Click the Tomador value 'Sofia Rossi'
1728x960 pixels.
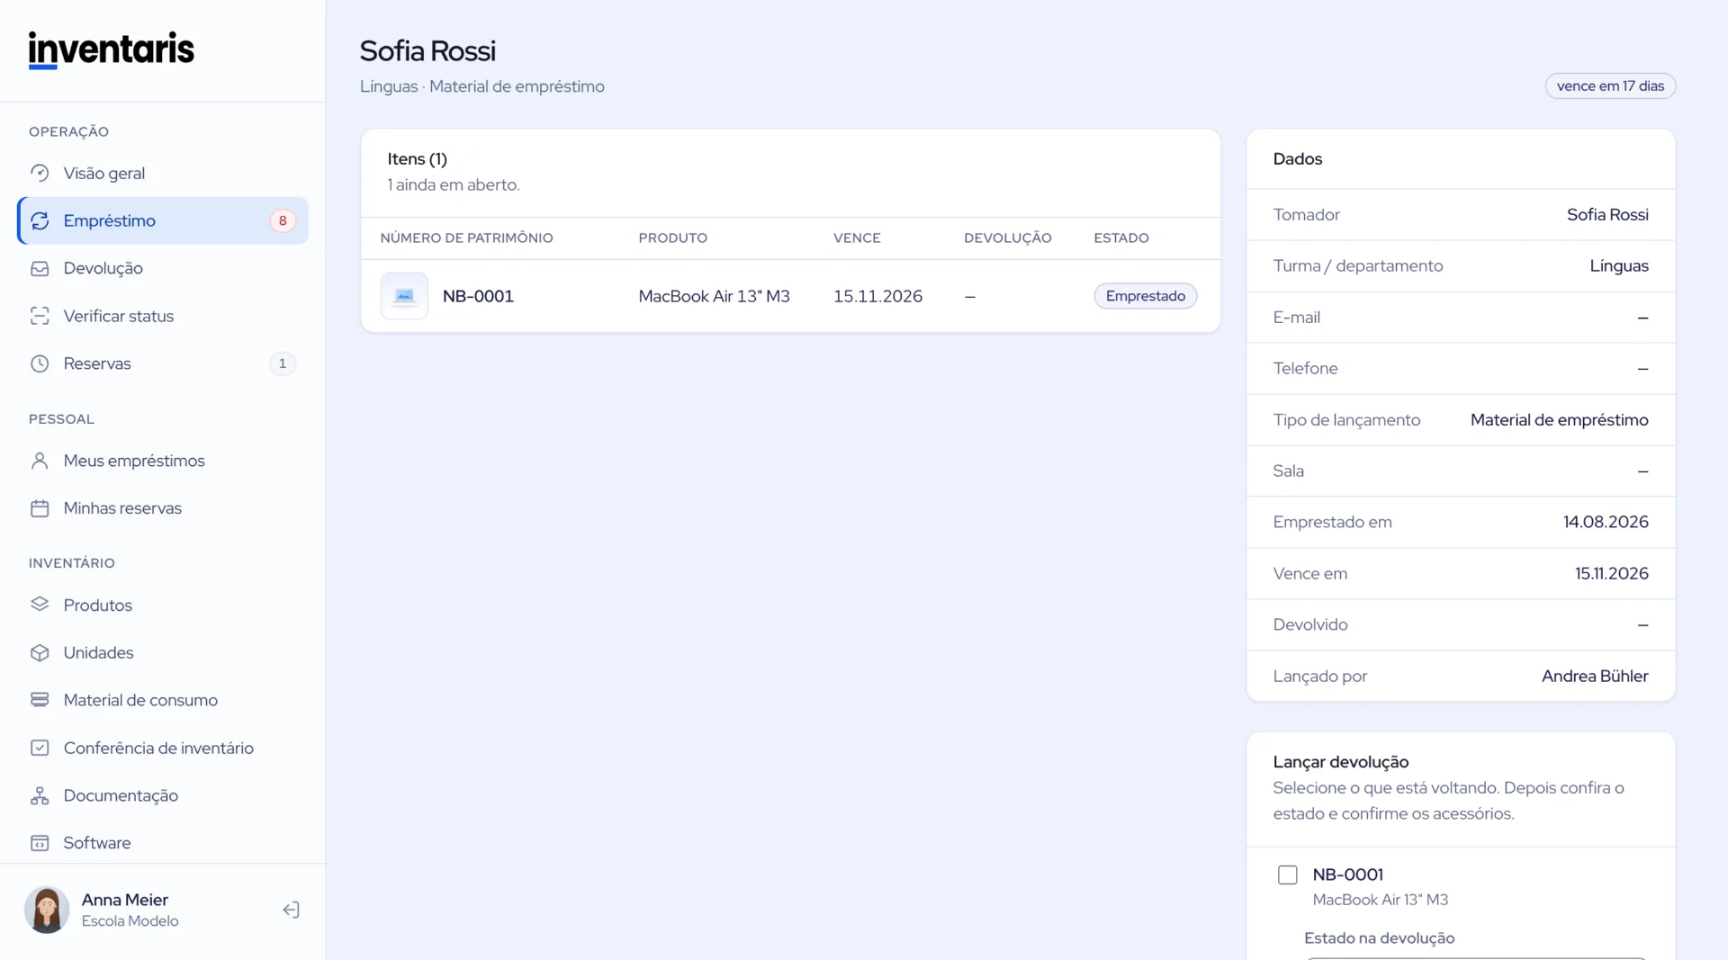[1607, 214]
